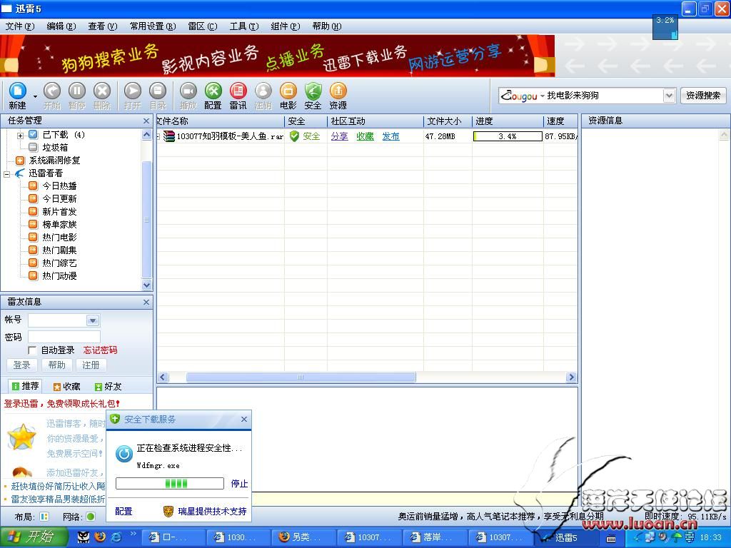
Task: Expand the Gougou search engine selector
Action: pos(543,96)
